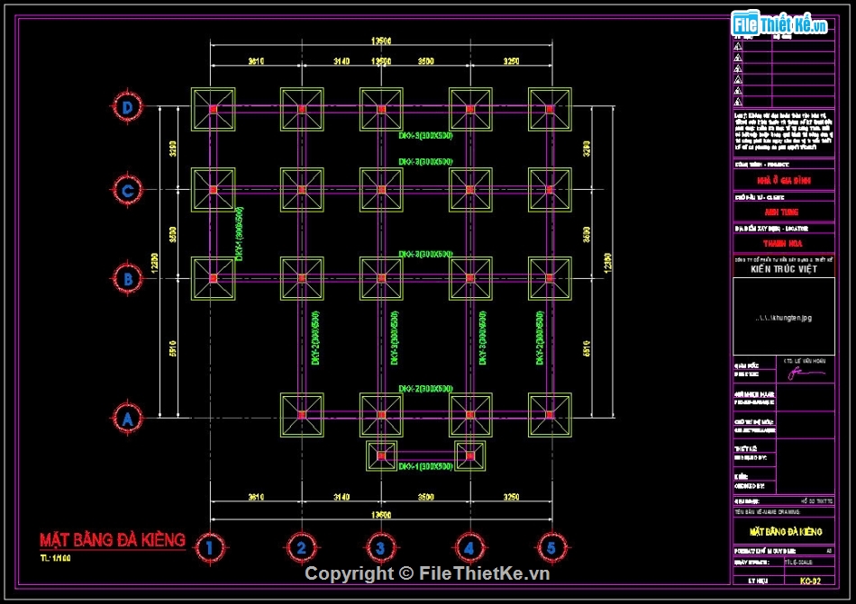The width and height of the screenshot is (856, 604).
Task: Click the "3500" dimension below the plan
Action: tap(426, 497)
